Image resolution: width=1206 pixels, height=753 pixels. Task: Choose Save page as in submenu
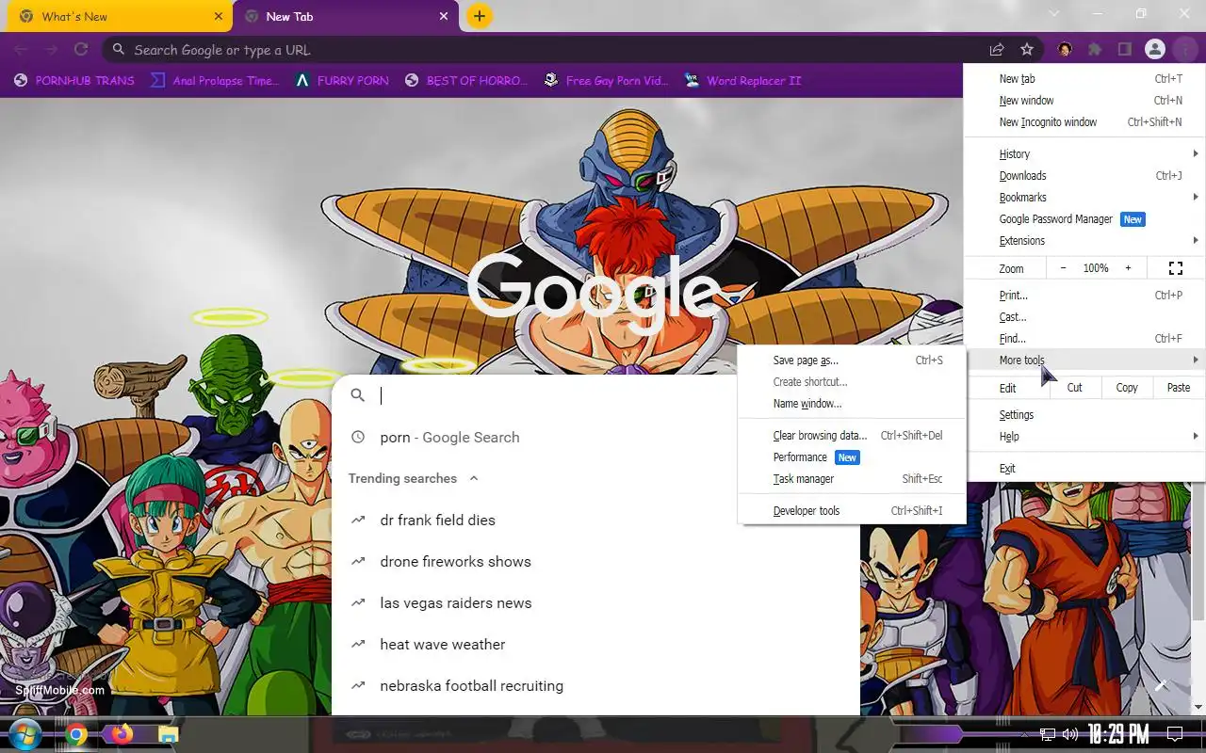(x=852, y=360)
